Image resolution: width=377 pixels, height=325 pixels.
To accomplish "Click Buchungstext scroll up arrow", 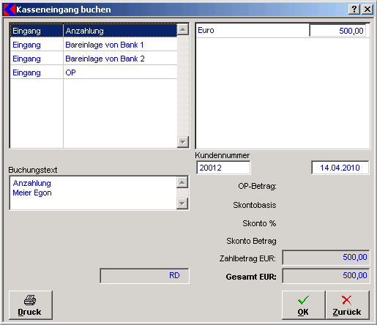I will click(182, 182).
